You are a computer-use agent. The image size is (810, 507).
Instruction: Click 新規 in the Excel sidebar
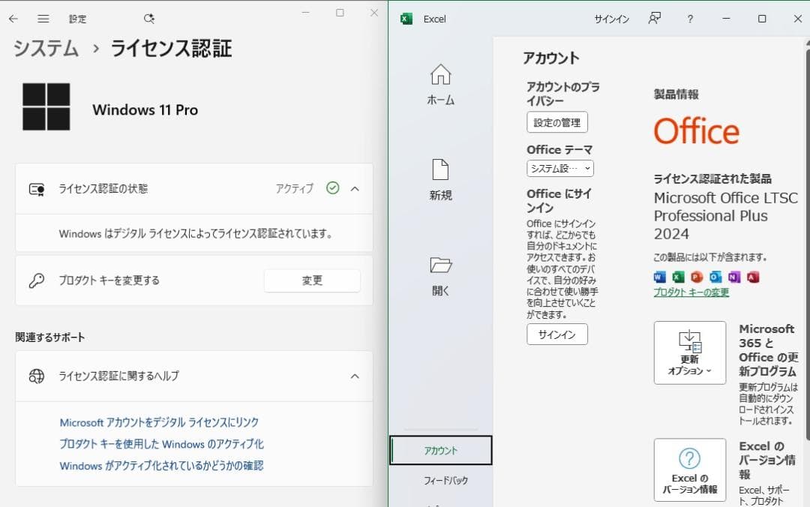click(x=439, y=177)
